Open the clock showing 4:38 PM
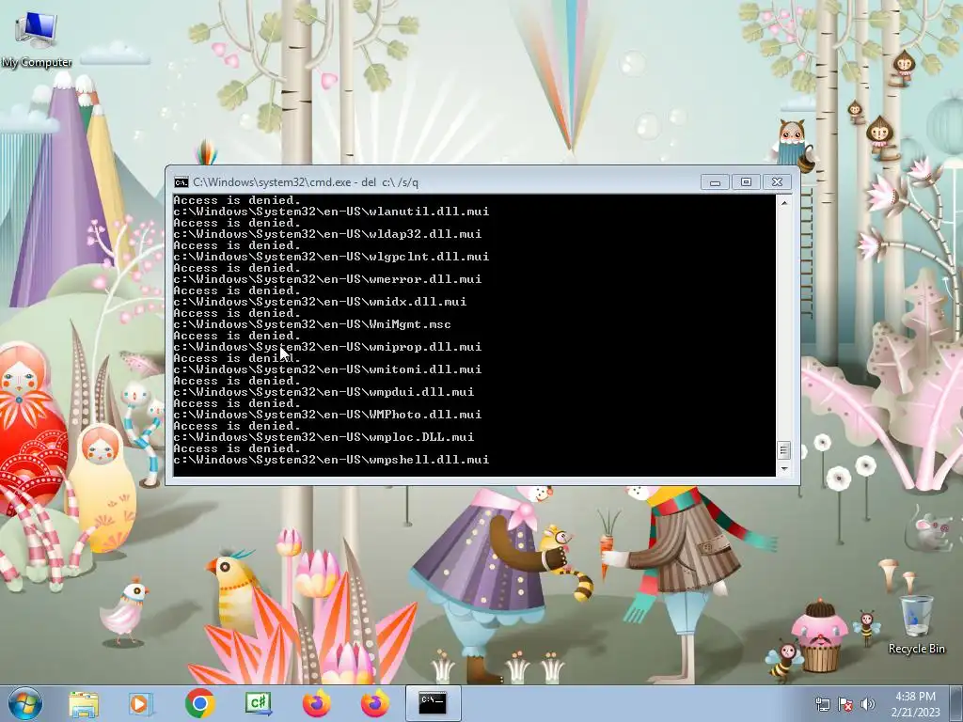Image resolution: width=963 pixels, height=722 pixels. point(915,697)
